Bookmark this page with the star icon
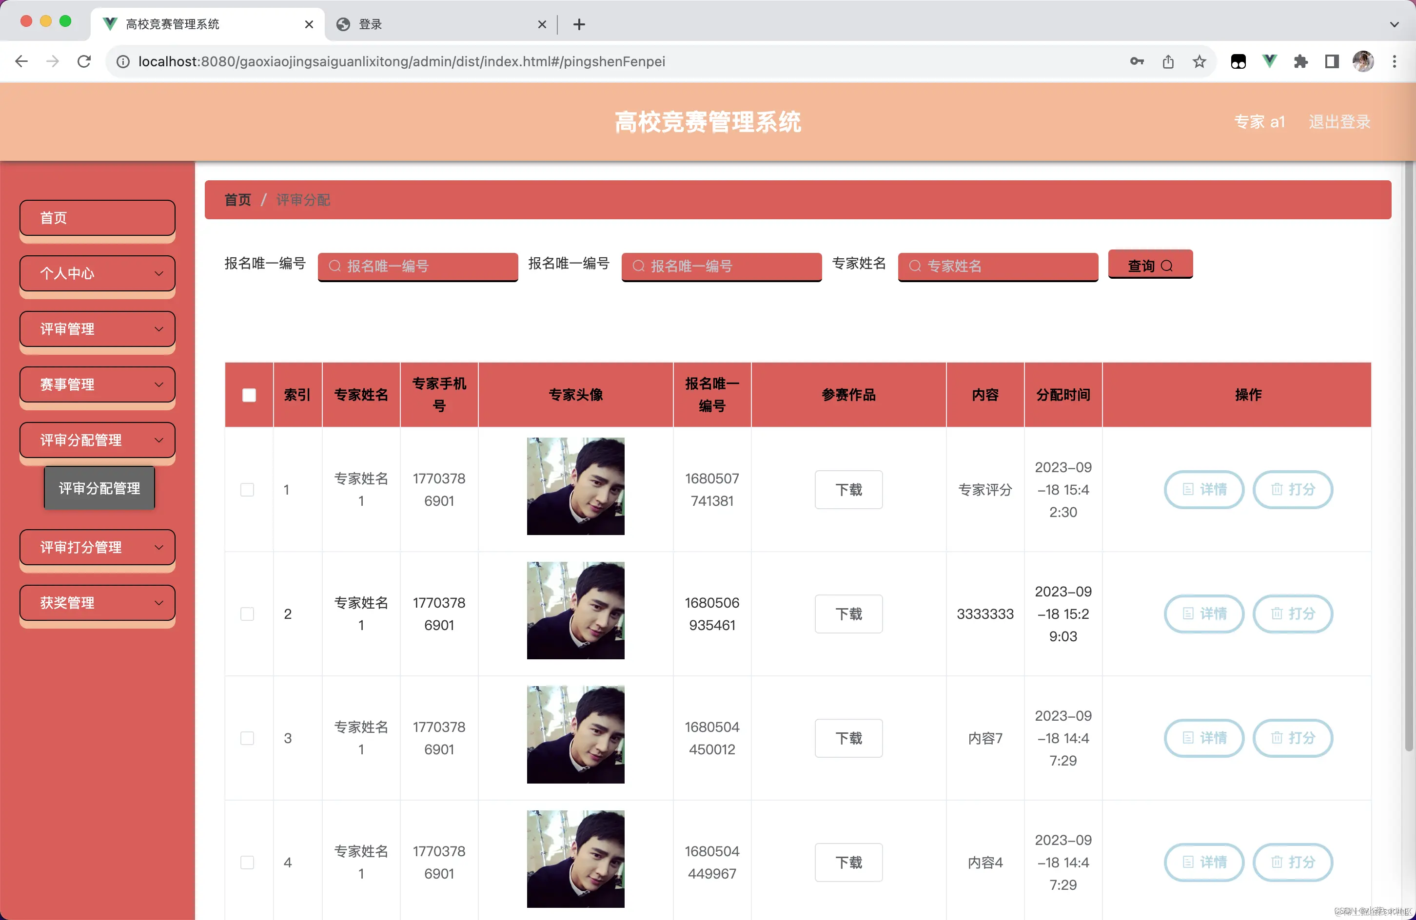Image resolution: width=1416 pixels, height=920 pixels. tap(1200, 61)
